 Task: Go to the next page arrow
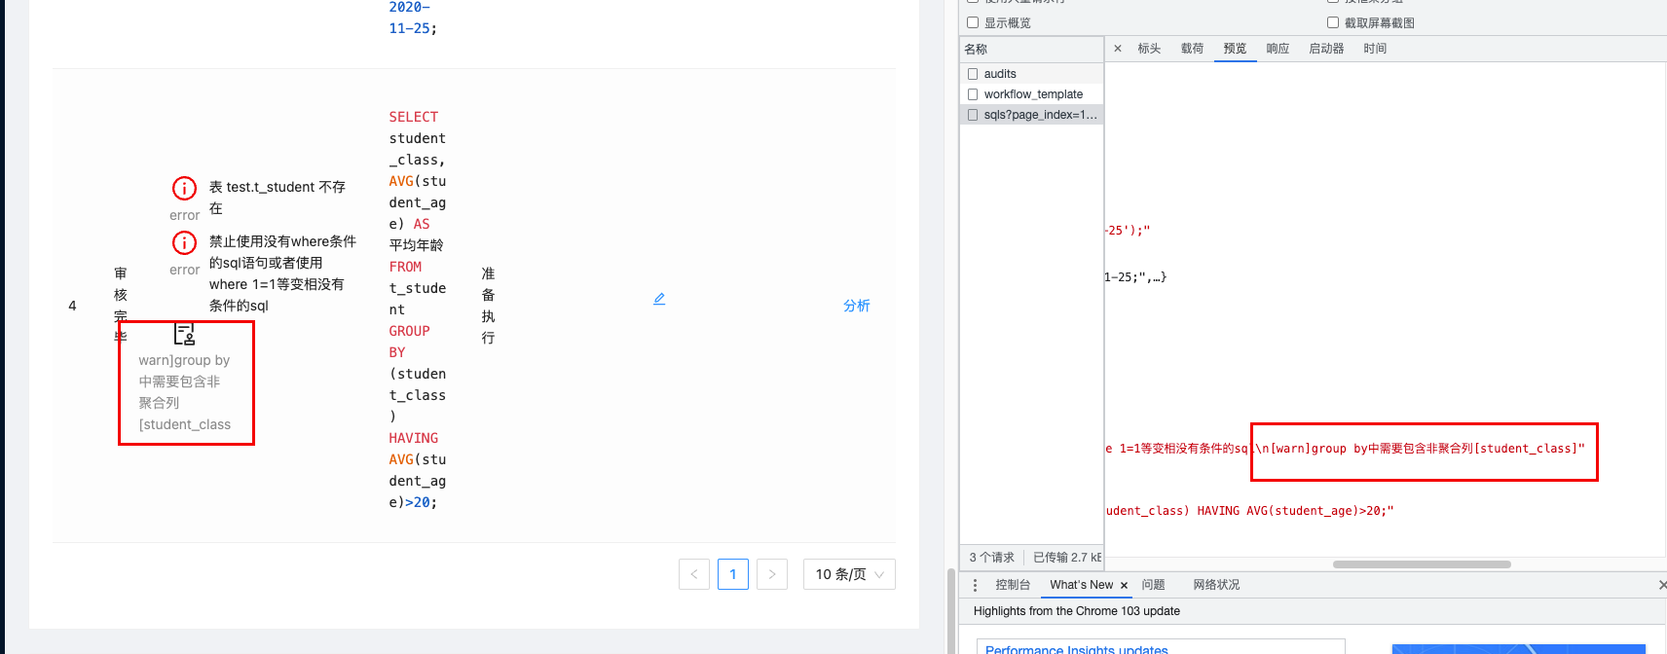(x=772, y=574)
